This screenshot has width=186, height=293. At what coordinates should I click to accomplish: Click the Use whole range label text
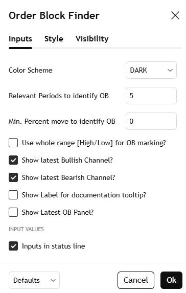[94, 143]
